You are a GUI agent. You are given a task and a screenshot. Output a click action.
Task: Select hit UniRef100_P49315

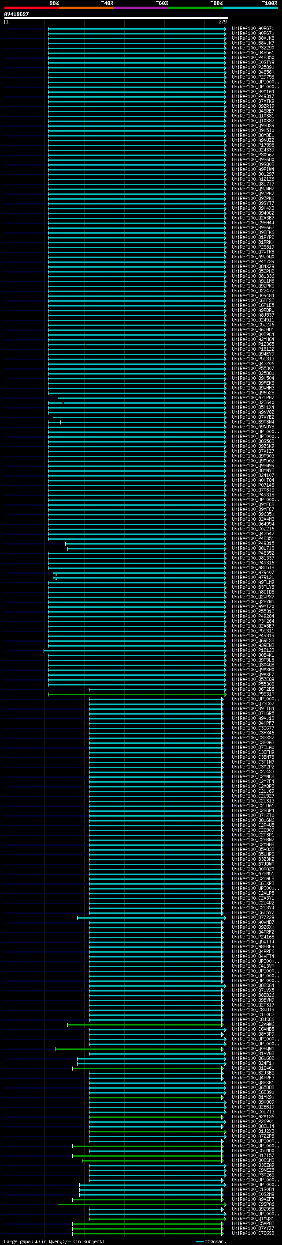tap(252, 543)
